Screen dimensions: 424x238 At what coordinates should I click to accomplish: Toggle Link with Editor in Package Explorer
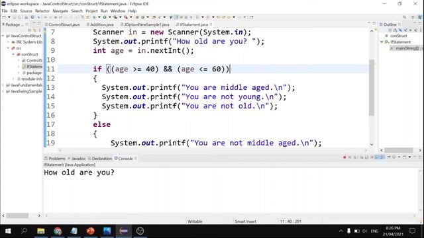34,30
